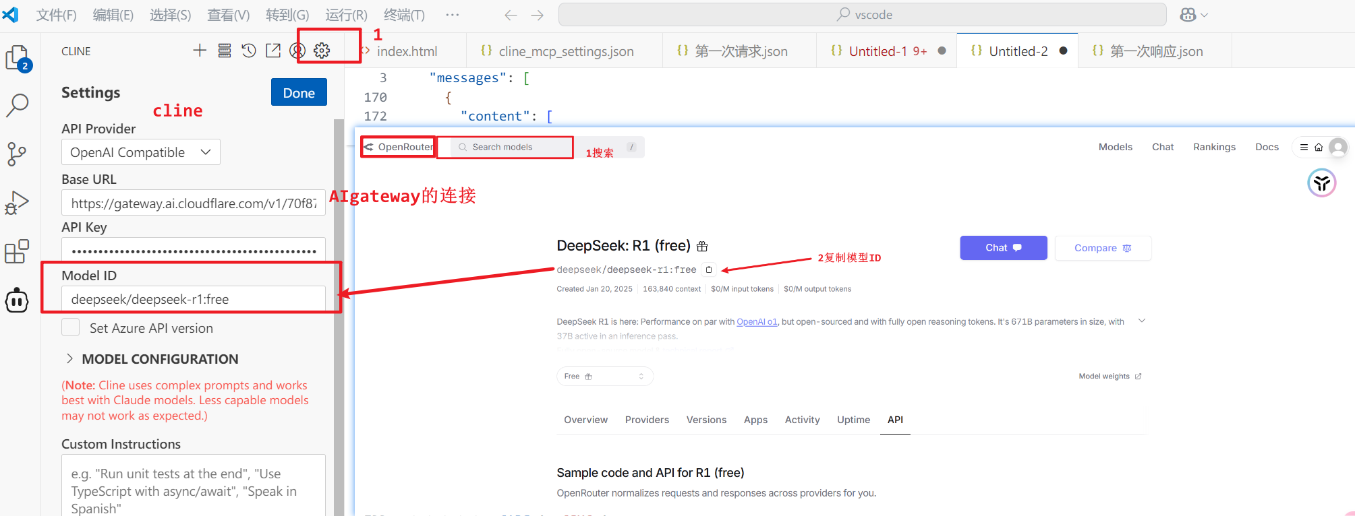Click the Model ID input field
The image size is (1355, 516).
point(194,299)
